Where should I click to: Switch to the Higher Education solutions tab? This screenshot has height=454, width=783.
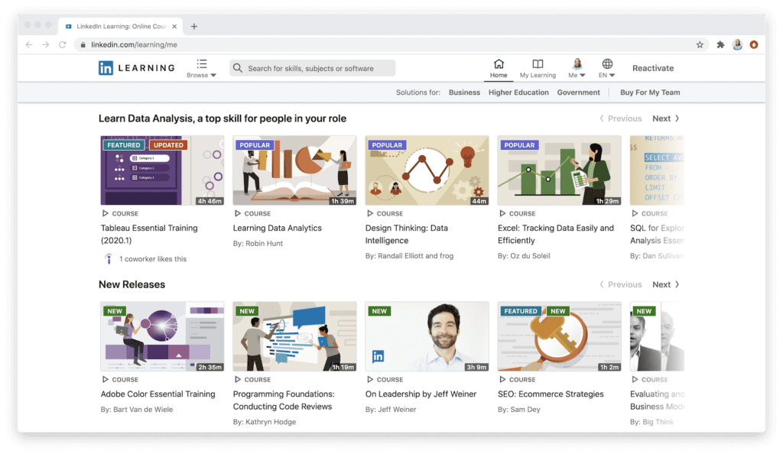pyautogui.click(x=518, y=92)
